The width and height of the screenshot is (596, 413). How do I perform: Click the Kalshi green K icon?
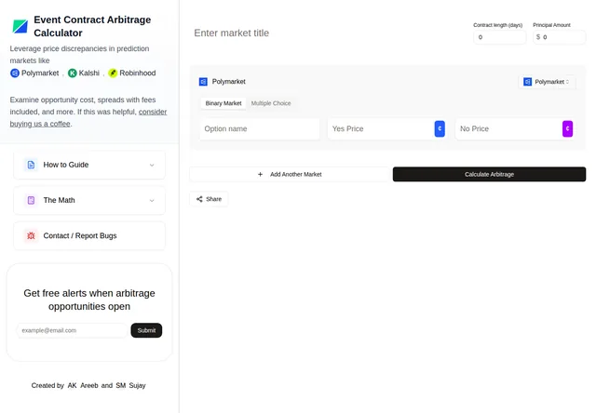point(73,73)
